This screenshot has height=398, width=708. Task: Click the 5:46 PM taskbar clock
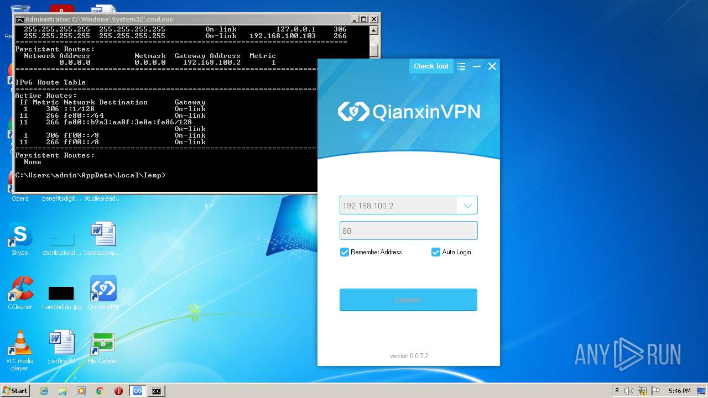(x=679, y=391)
